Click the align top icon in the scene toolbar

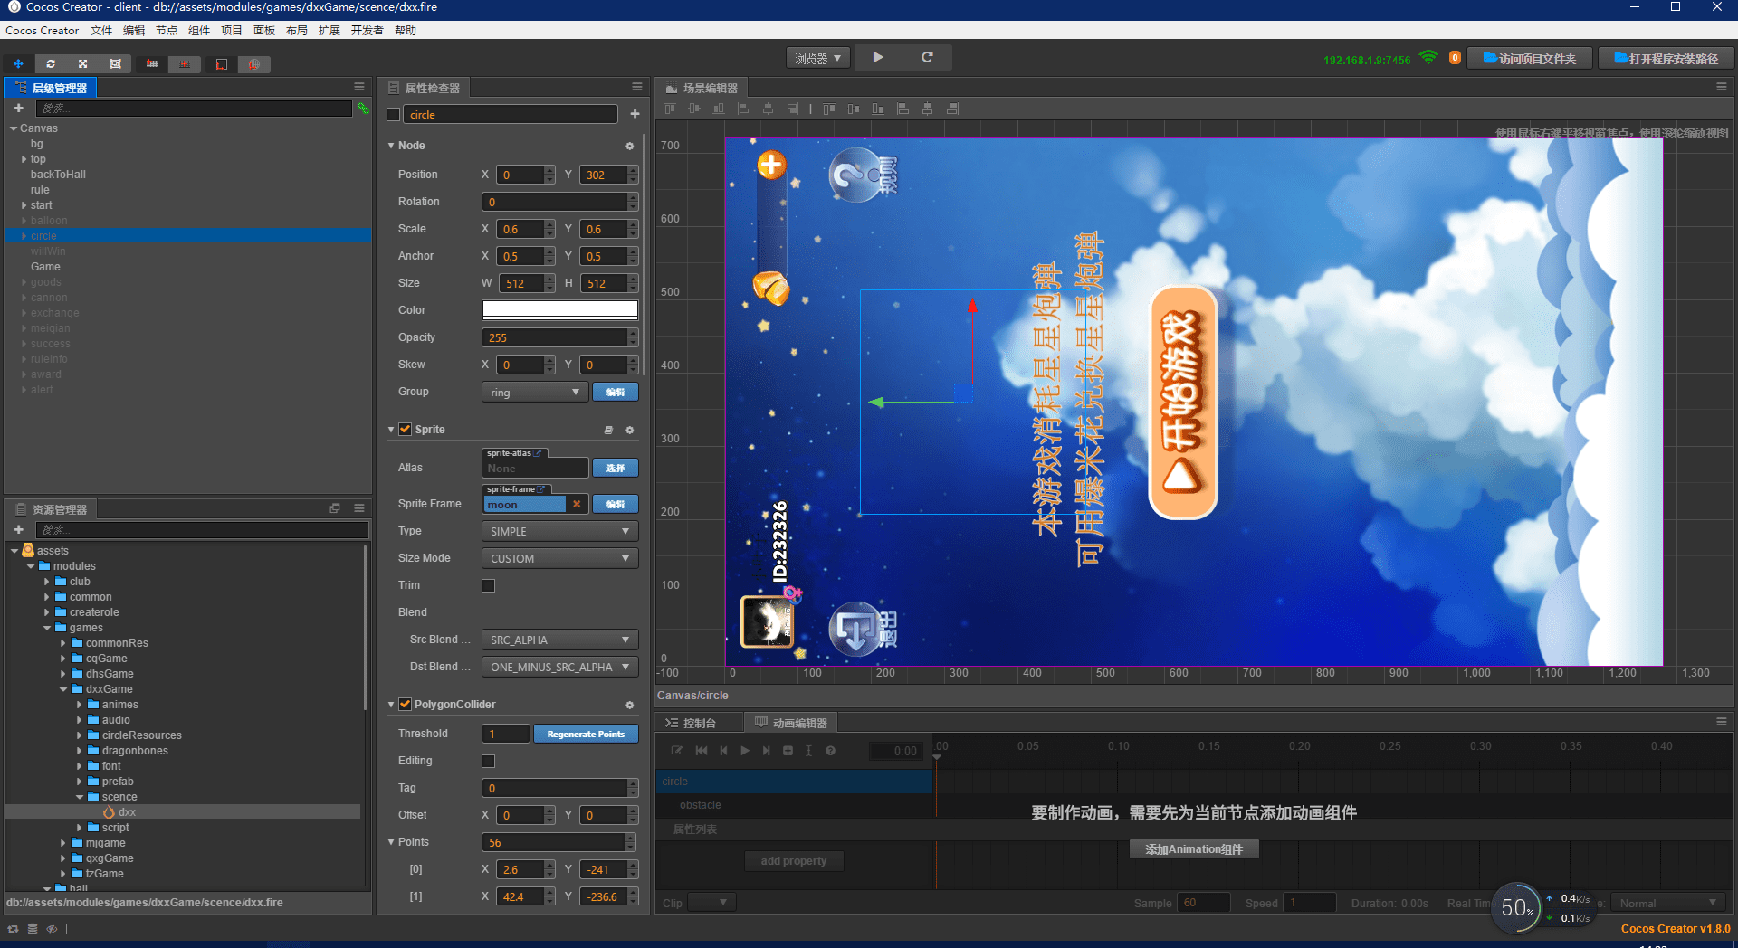coord(670,109)
